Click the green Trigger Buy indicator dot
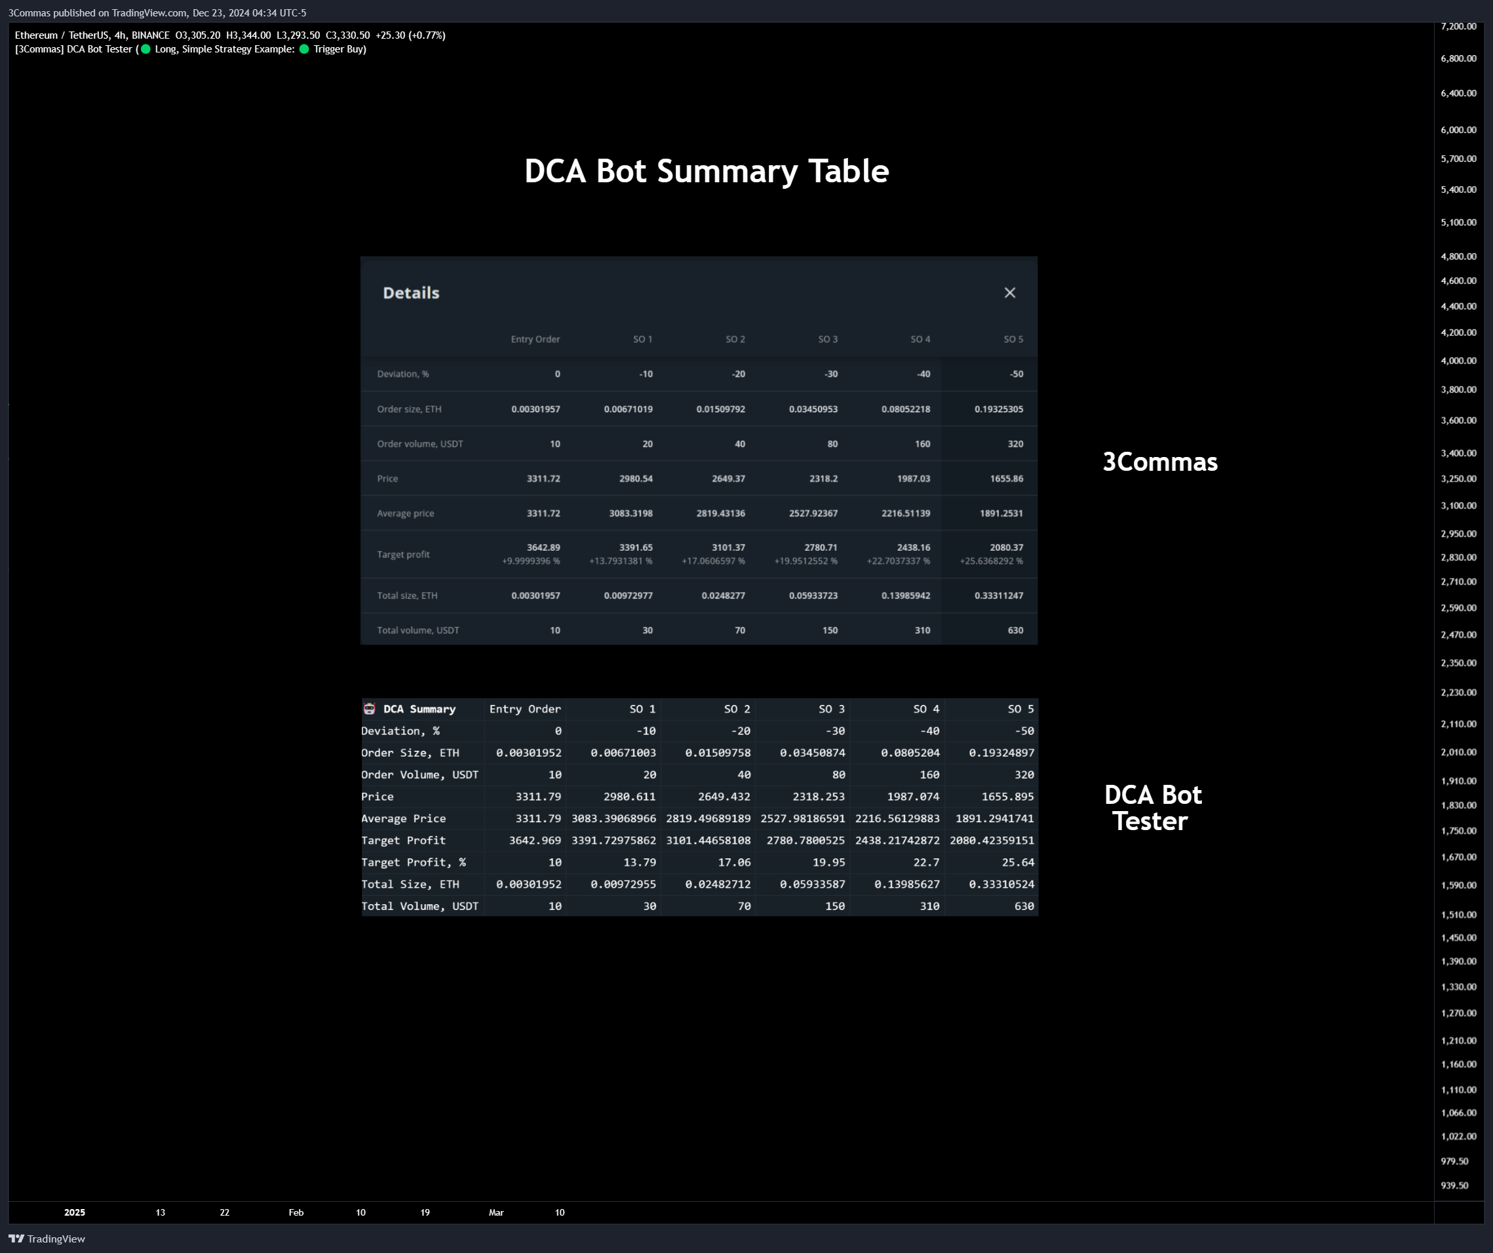Image resolution: width=1493 pixels, height=1253 pixels. (304, 49)
